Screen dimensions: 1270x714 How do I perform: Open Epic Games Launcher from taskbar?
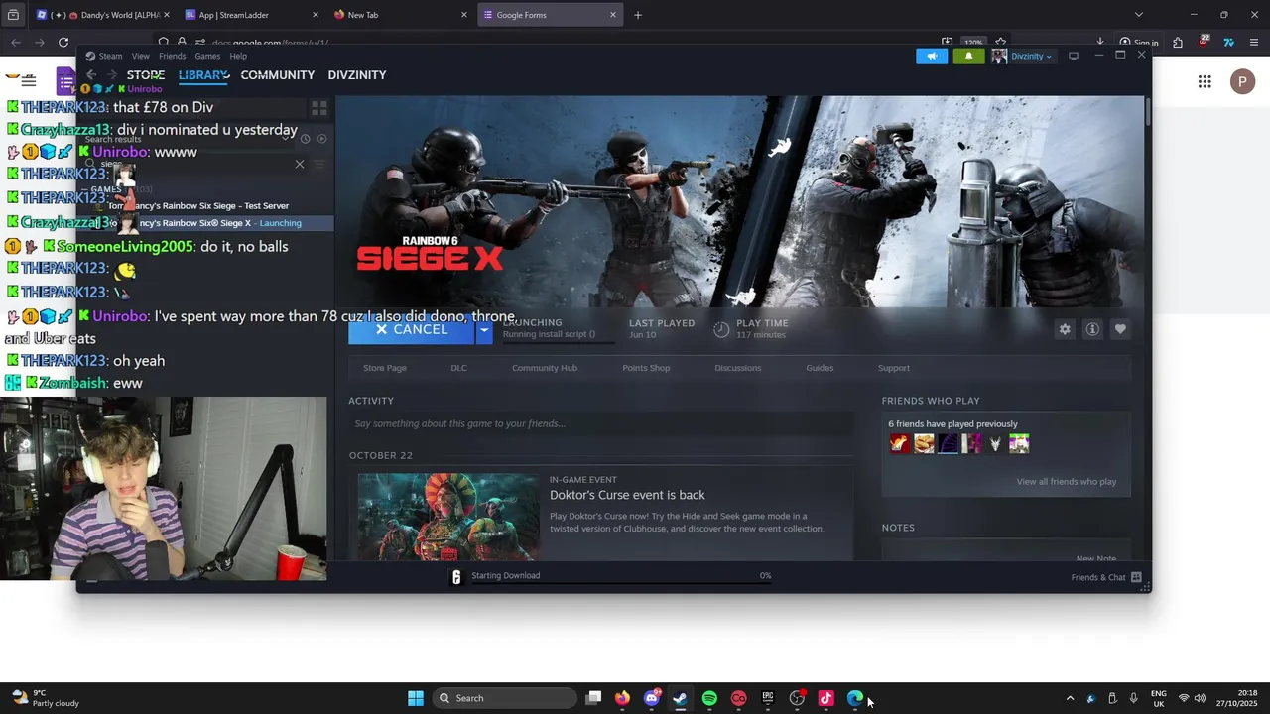pos(768,698)
